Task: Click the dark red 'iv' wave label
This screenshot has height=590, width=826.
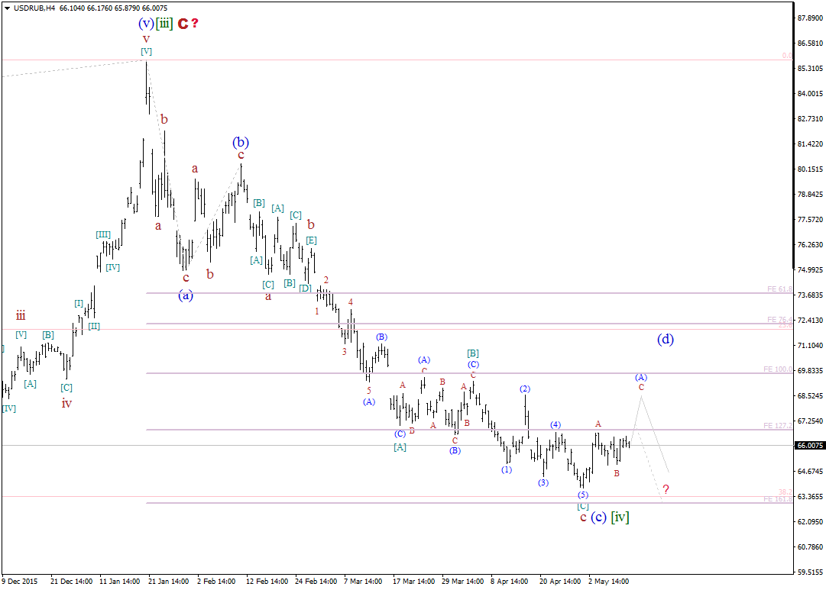Action: tap(66, 403)
